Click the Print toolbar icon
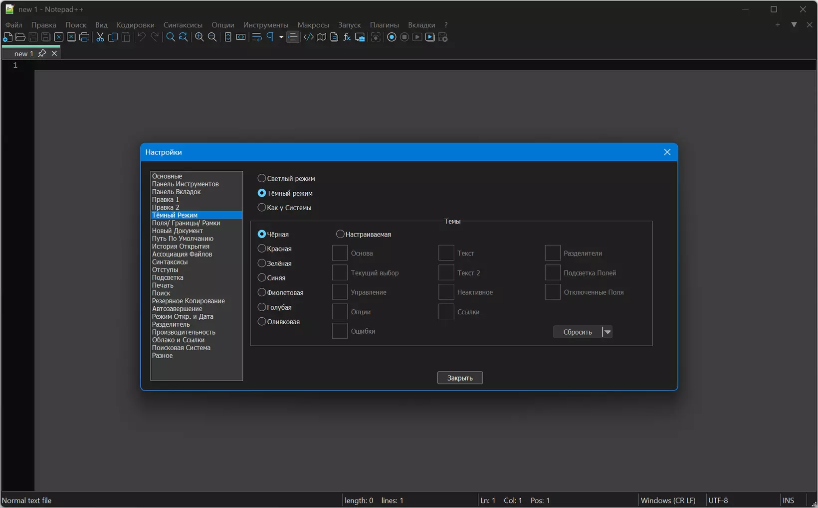Viewport: 818px width, 508px height. 84,37
